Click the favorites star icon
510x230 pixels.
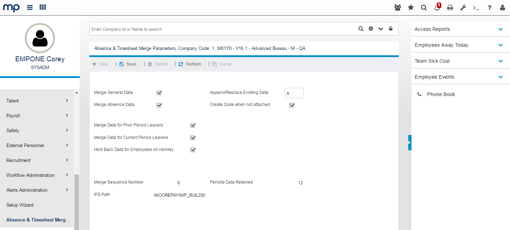(x=411, y=7)
